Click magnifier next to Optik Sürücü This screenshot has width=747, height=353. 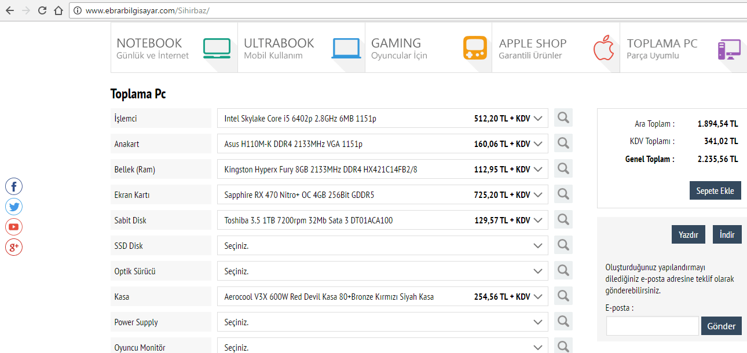[563, 271]
